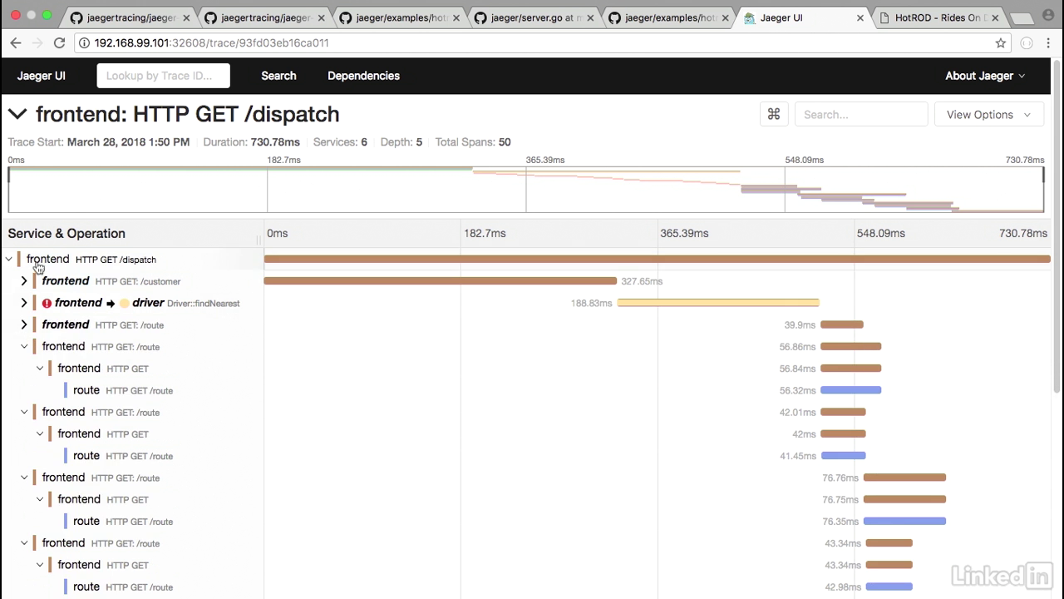The image size is (1064, 599).
Task: Click the Total Spans: 50 label
Action: 473,142
